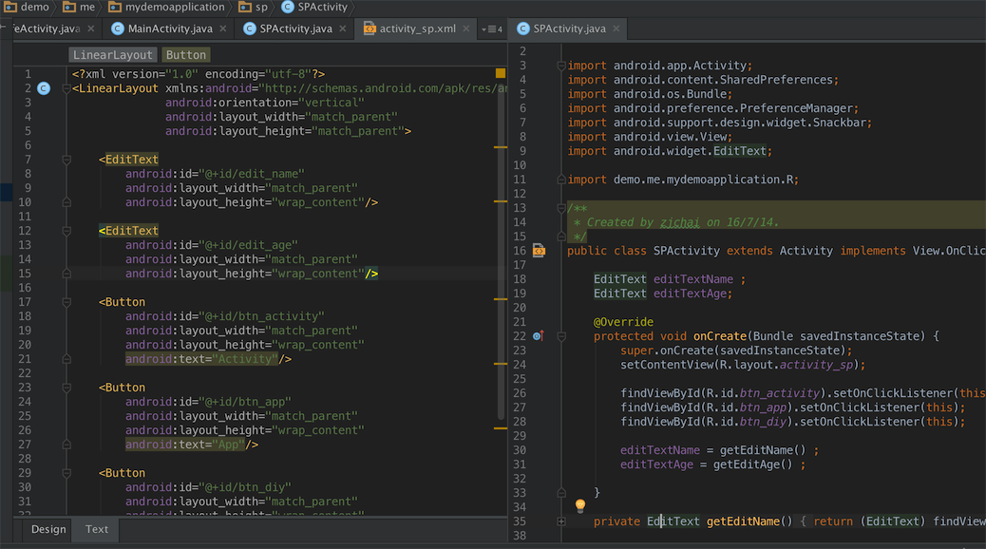Click the Button breadcrumb in XML editor

click(x=186, y=55)
